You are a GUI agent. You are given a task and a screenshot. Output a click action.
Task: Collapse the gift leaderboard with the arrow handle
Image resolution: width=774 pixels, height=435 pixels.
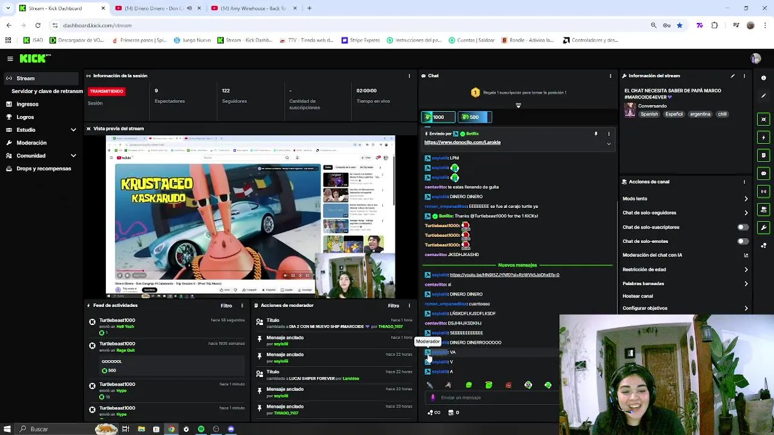pyautogui.click(x=518, y=105)
